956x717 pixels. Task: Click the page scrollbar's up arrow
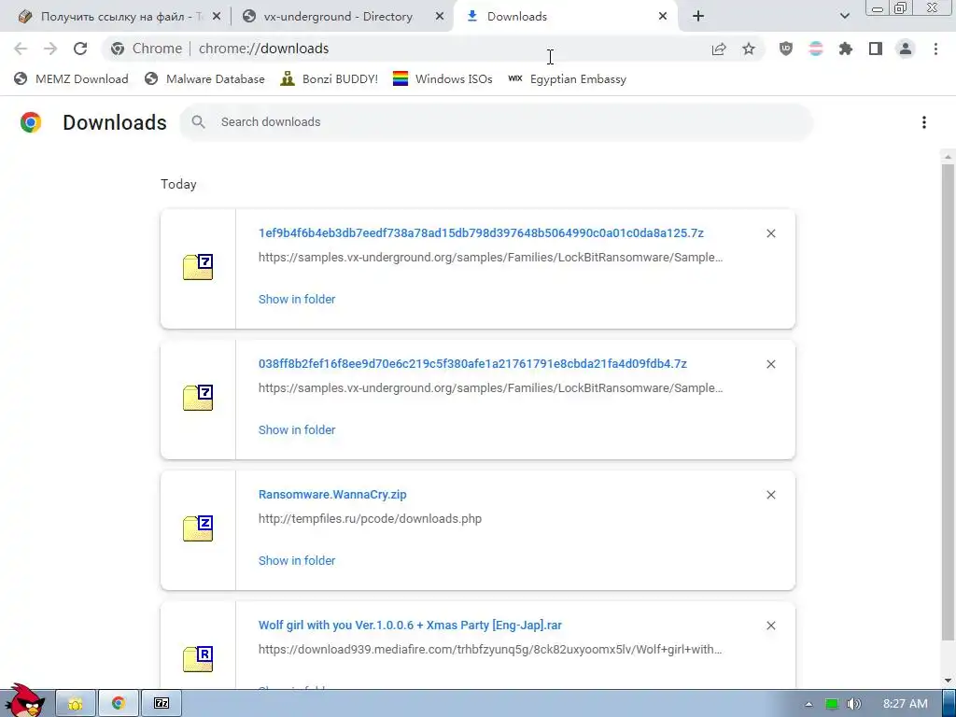[948, 157]
